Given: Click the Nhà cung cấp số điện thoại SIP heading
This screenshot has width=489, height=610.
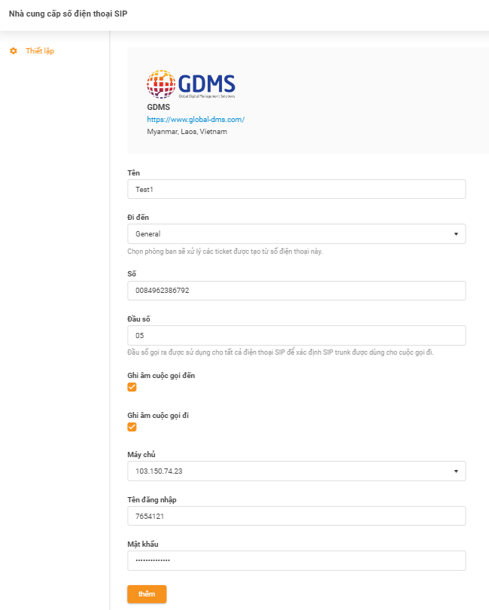Looking at the screenshot, I should pos(68,14).
